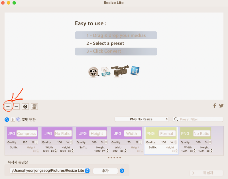Focus the Preset Filter search field
Viewport: 228px width, 179px height.
(198, 119)
